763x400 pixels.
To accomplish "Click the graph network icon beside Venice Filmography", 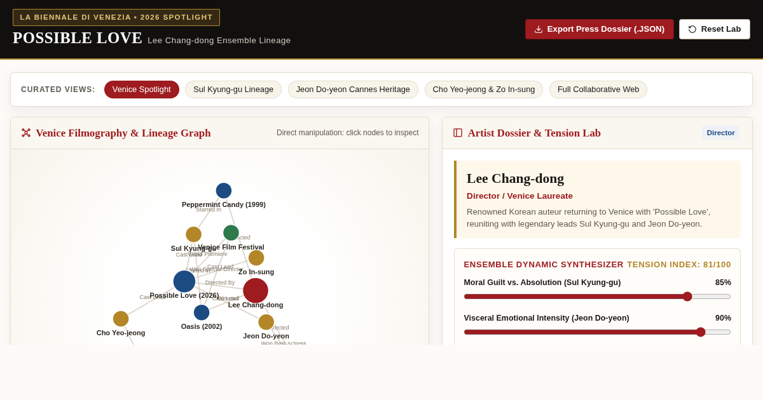I will 26,133.
